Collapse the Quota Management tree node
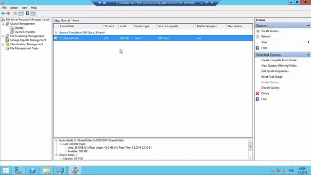The image size is (311, 175). click(3, 24)
